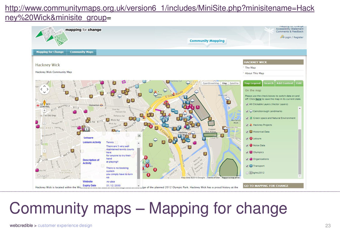The height and width of the screenshot is (235, 340).
Task: Toggle Noise Data layer checkbox
Action: point(247,146)
